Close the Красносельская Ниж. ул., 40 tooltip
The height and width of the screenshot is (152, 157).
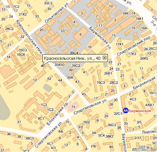(104, 58)
